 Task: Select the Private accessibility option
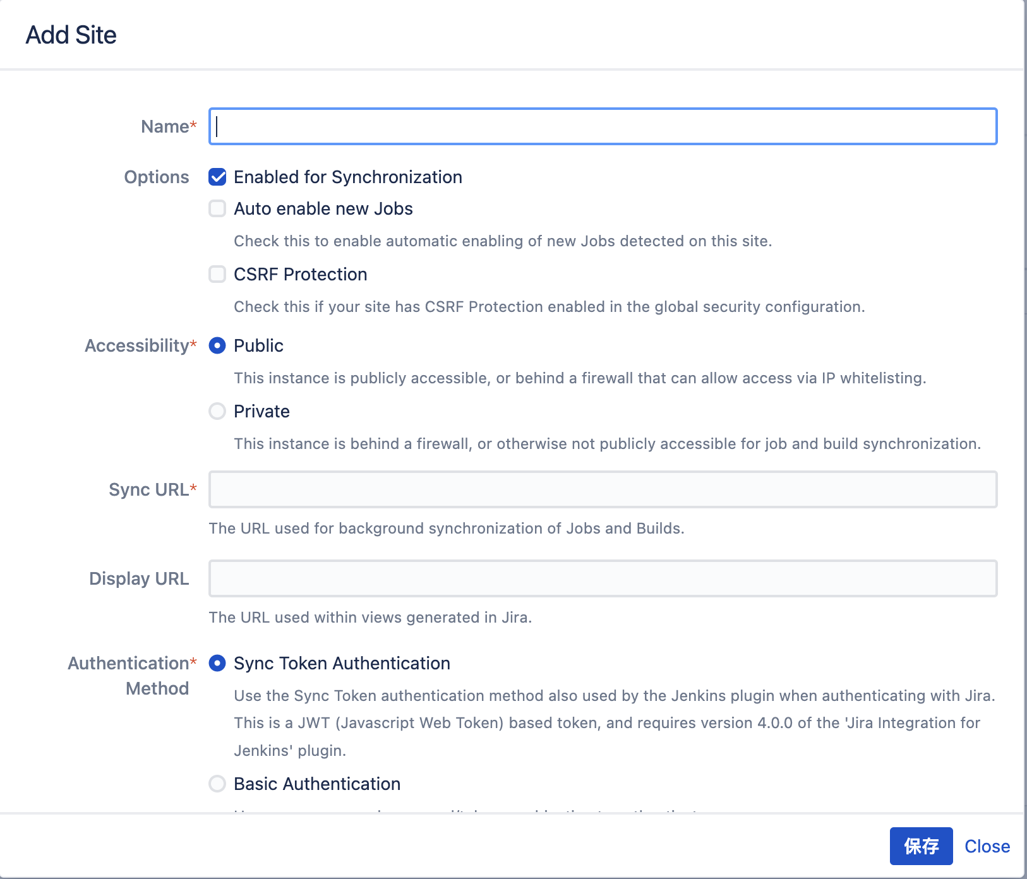pos(217,411)
